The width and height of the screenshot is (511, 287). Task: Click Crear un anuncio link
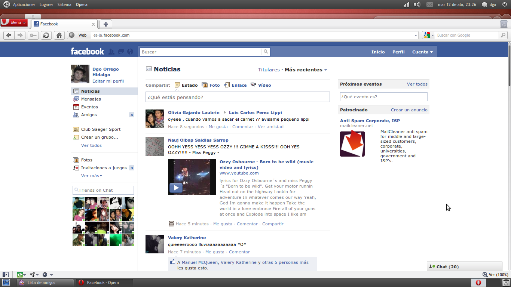409,110
